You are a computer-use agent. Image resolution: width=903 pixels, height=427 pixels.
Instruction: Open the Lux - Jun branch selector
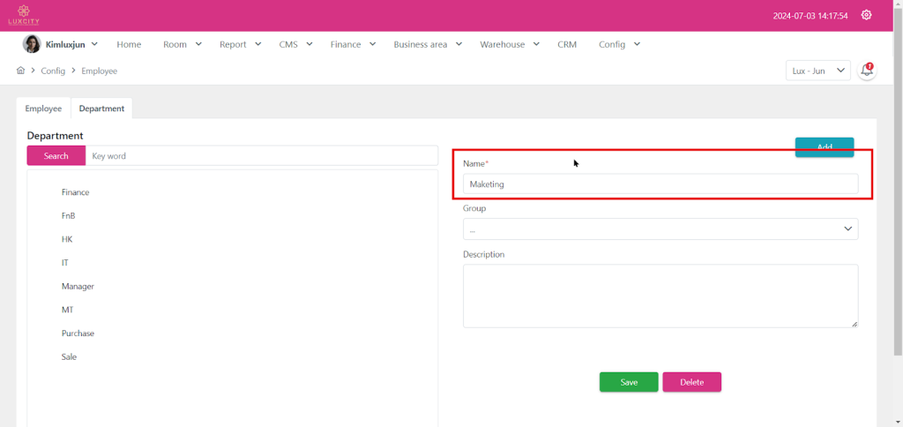coord(817,71)
